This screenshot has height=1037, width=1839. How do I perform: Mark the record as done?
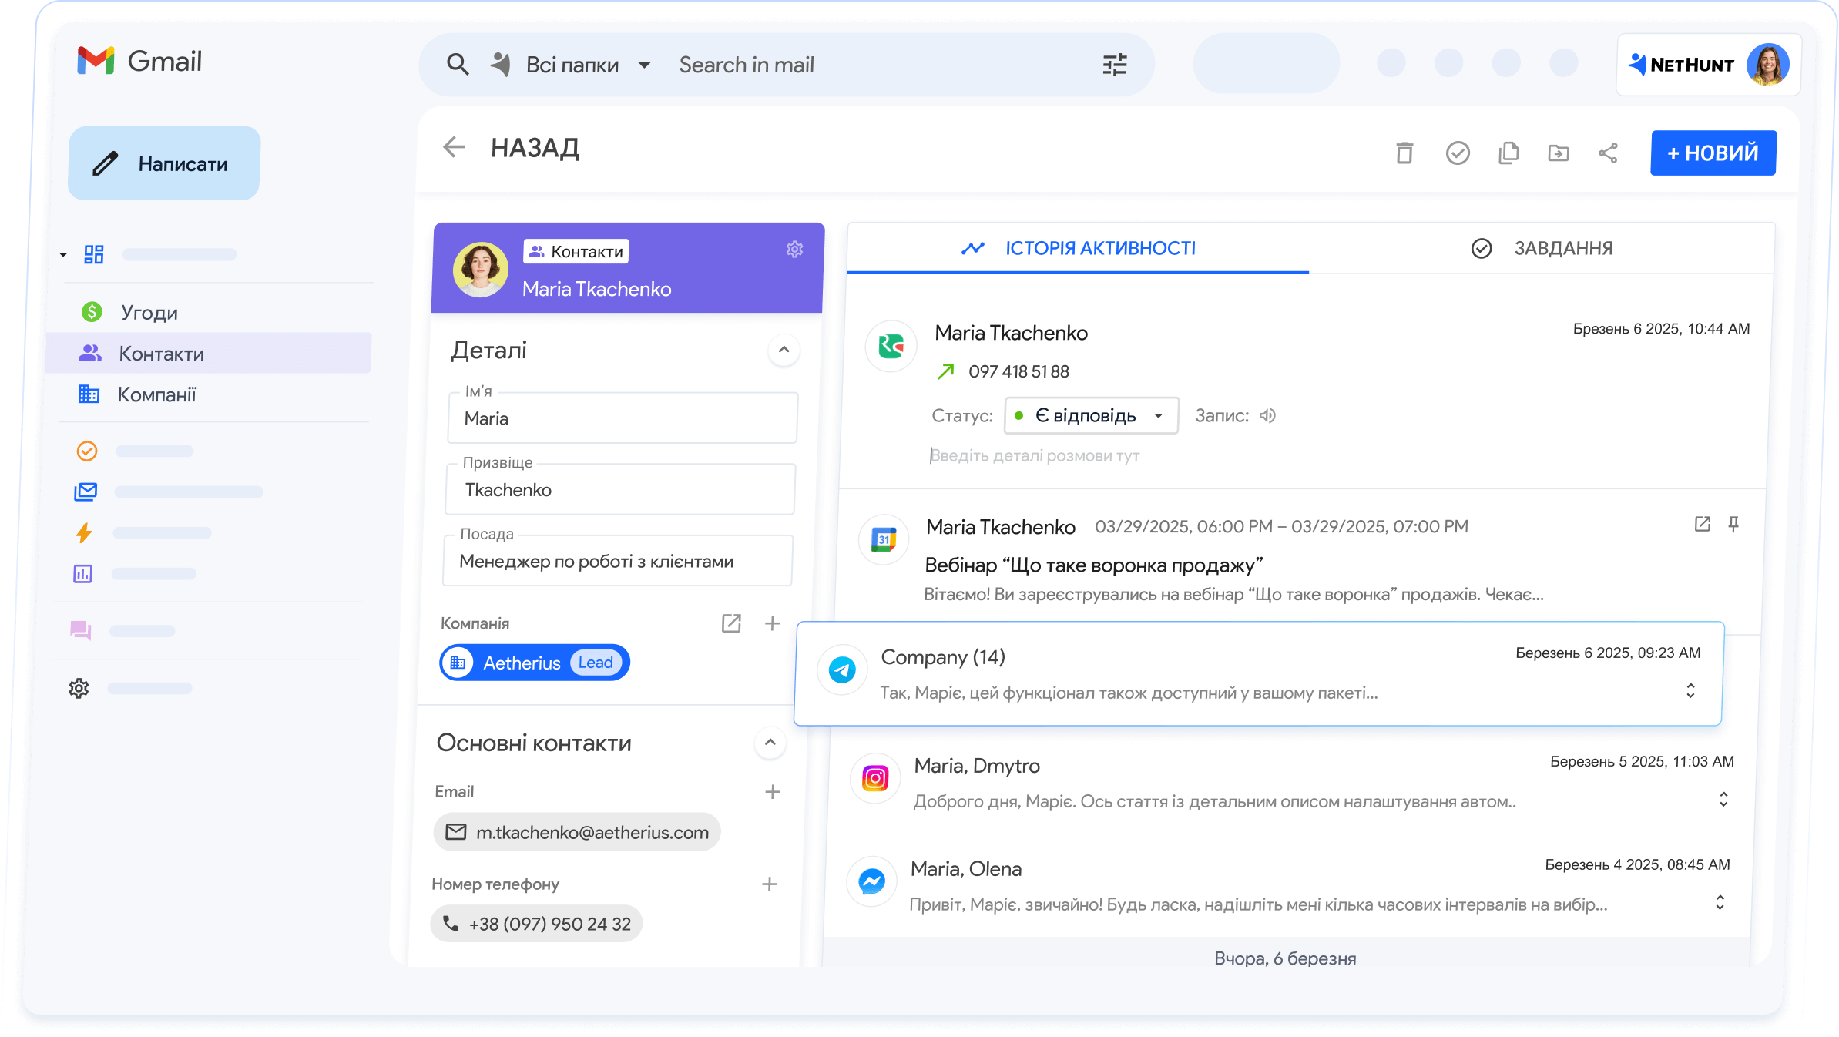(1458, 153)
